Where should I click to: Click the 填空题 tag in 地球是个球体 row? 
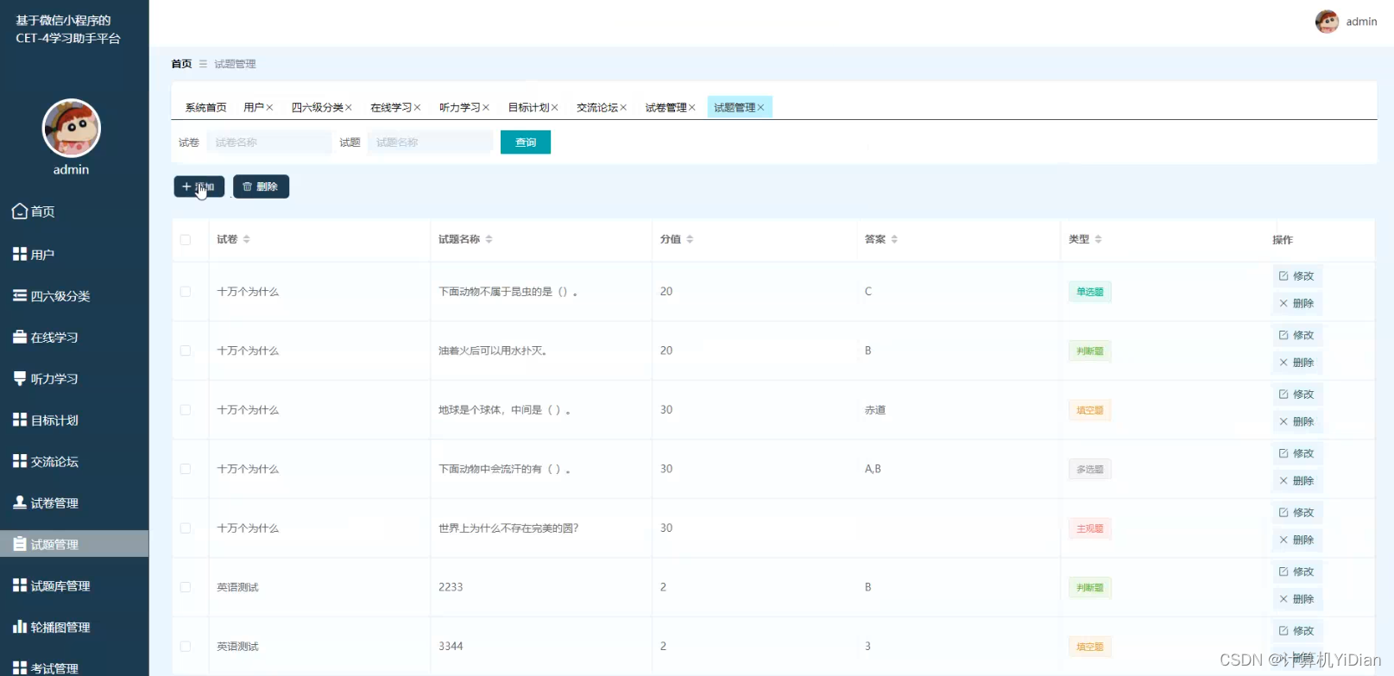coord(1089,410)
